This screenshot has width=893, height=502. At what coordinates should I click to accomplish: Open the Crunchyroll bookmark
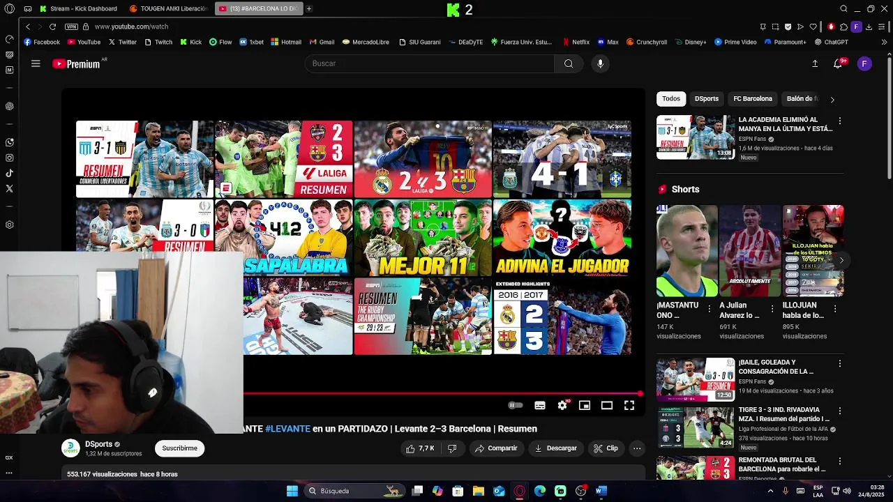point(646,42)
